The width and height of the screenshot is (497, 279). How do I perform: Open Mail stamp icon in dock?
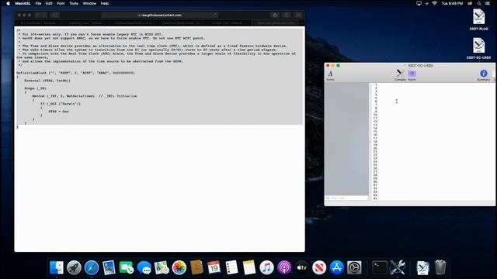point(109,267)
